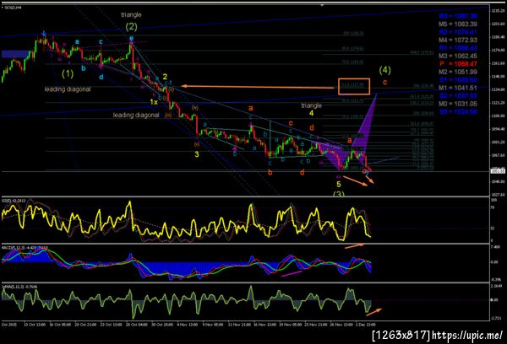Click the 16 Oct 05:00 time label

point(60,324)
